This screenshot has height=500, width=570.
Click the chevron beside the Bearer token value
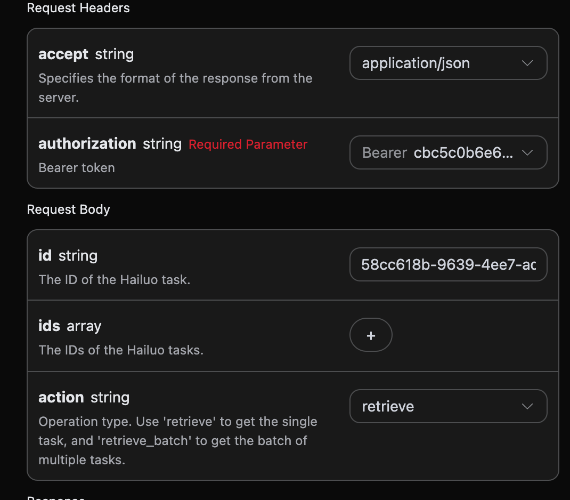tap(527, 153)
